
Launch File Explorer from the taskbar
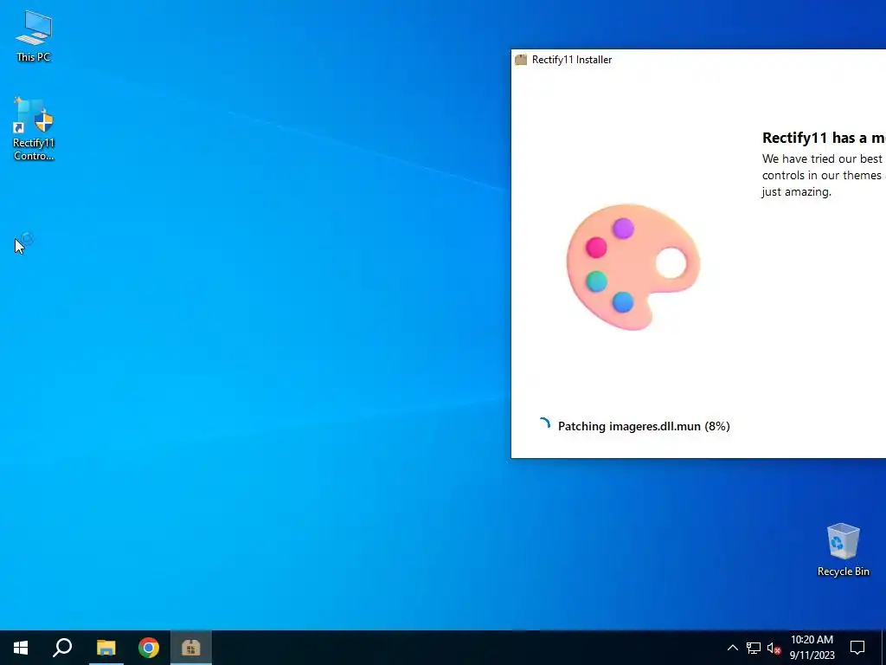106,648
